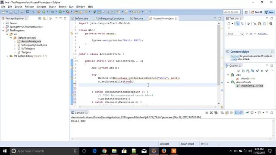The image size is (276, 155).
Task: Select show() : void in Outline
Action: pyautogui.click(x=248, y=78)
